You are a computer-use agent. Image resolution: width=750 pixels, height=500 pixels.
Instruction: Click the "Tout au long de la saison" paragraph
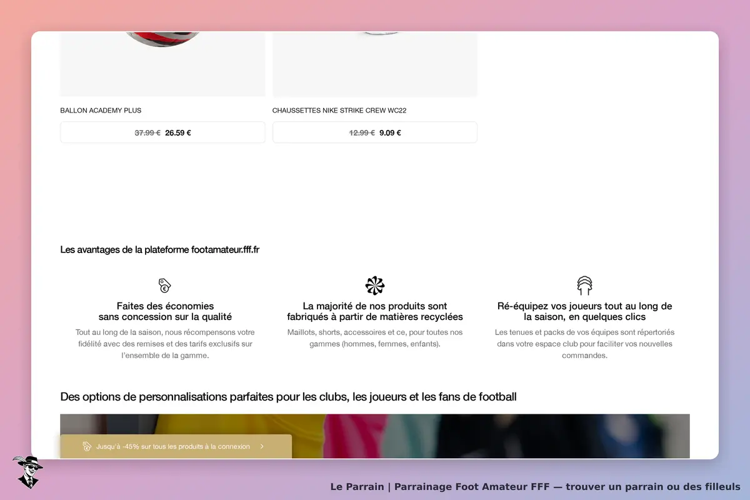coord(165,344)
